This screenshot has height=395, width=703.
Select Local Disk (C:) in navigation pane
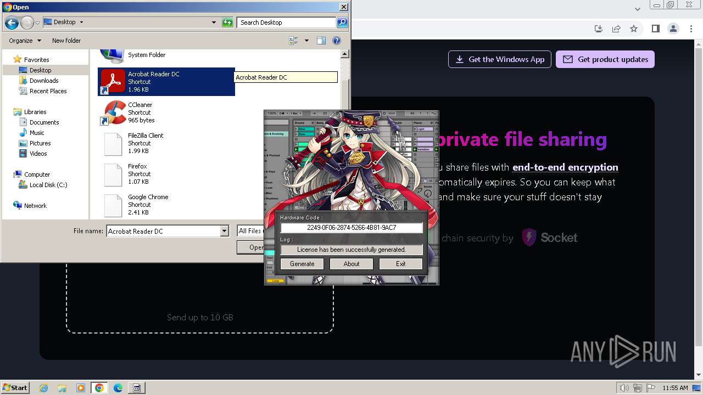48,185
